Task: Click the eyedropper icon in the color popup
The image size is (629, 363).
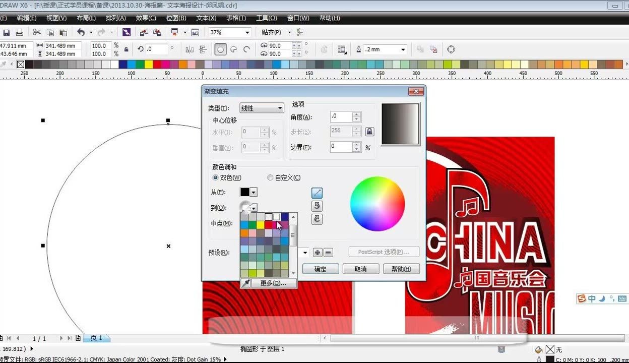Action: [245, 283]
